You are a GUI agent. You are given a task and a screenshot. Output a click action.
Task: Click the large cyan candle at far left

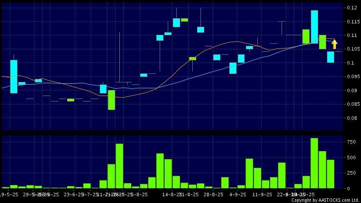(14, 76)
